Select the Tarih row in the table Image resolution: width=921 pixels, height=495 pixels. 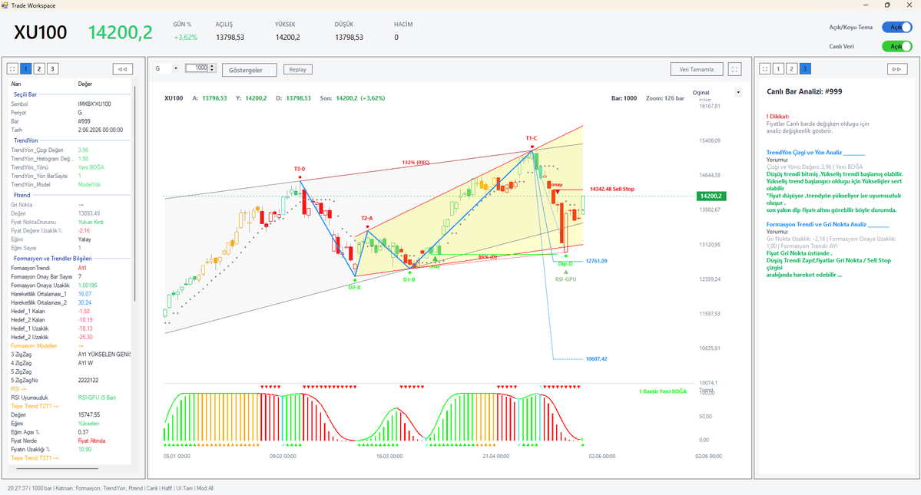[71, 130]
